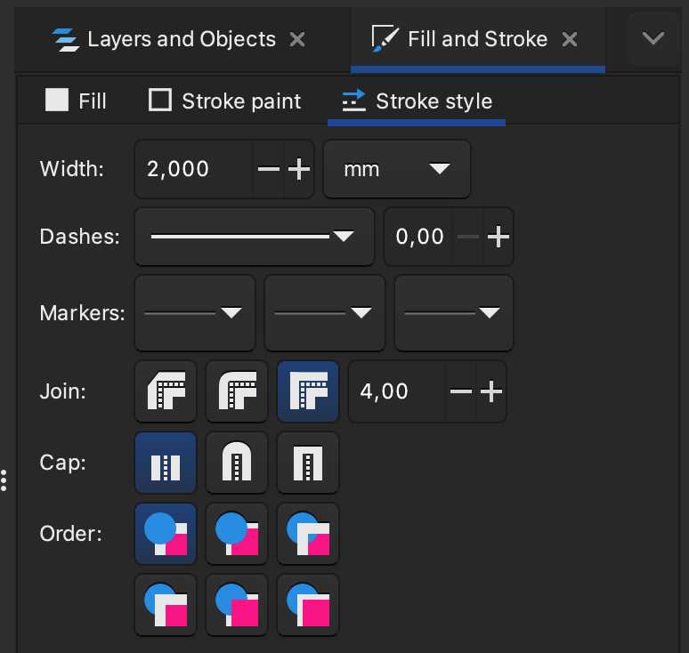Viewport: 689px width, 653px height.
Task: Choose the first paint order icon
Action: (x=166, y=534)
